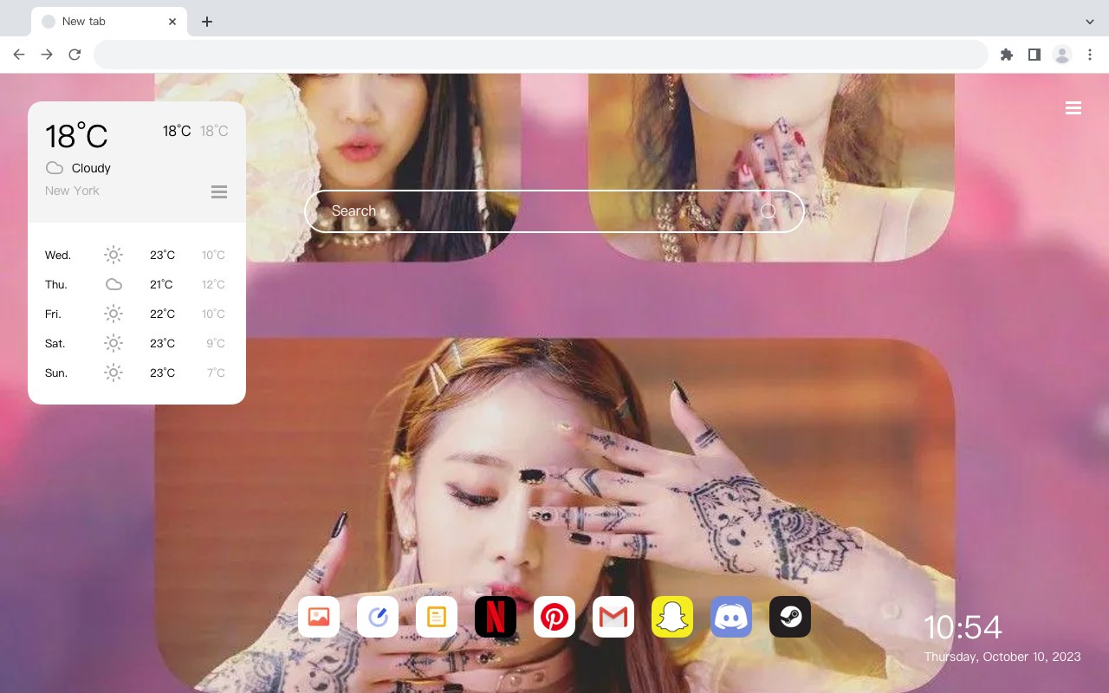1109x693 pixels.
Task: Click Saturday's 9°C low temperature
Action: pyautogui.click(x=216, y=343)
